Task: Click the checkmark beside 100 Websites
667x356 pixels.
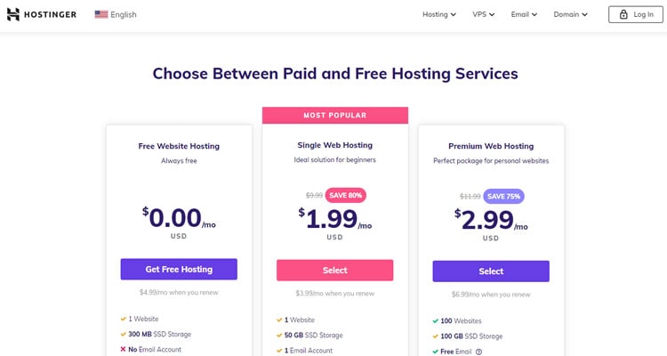Action: pos(435,320)
